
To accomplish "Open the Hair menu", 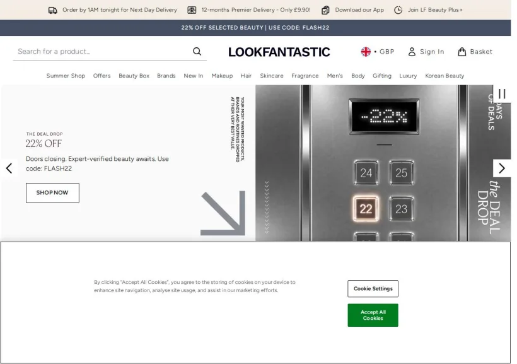I will [246, 76].
